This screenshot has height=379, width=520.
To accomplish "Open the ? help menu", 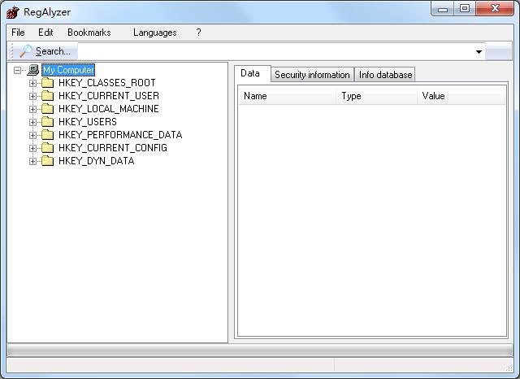I will point(198,33).
